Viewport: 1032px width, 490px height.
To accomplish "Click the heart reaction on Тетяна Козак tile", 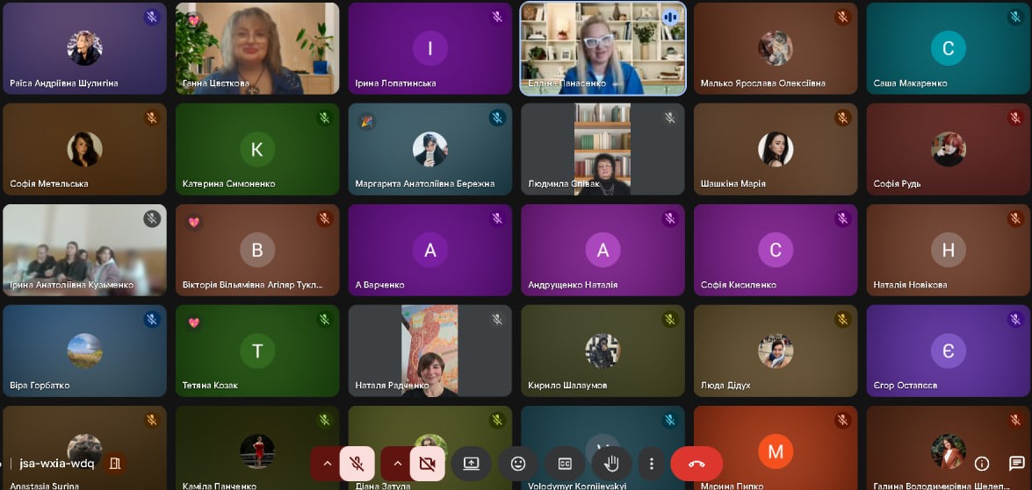I will point(194,323).
